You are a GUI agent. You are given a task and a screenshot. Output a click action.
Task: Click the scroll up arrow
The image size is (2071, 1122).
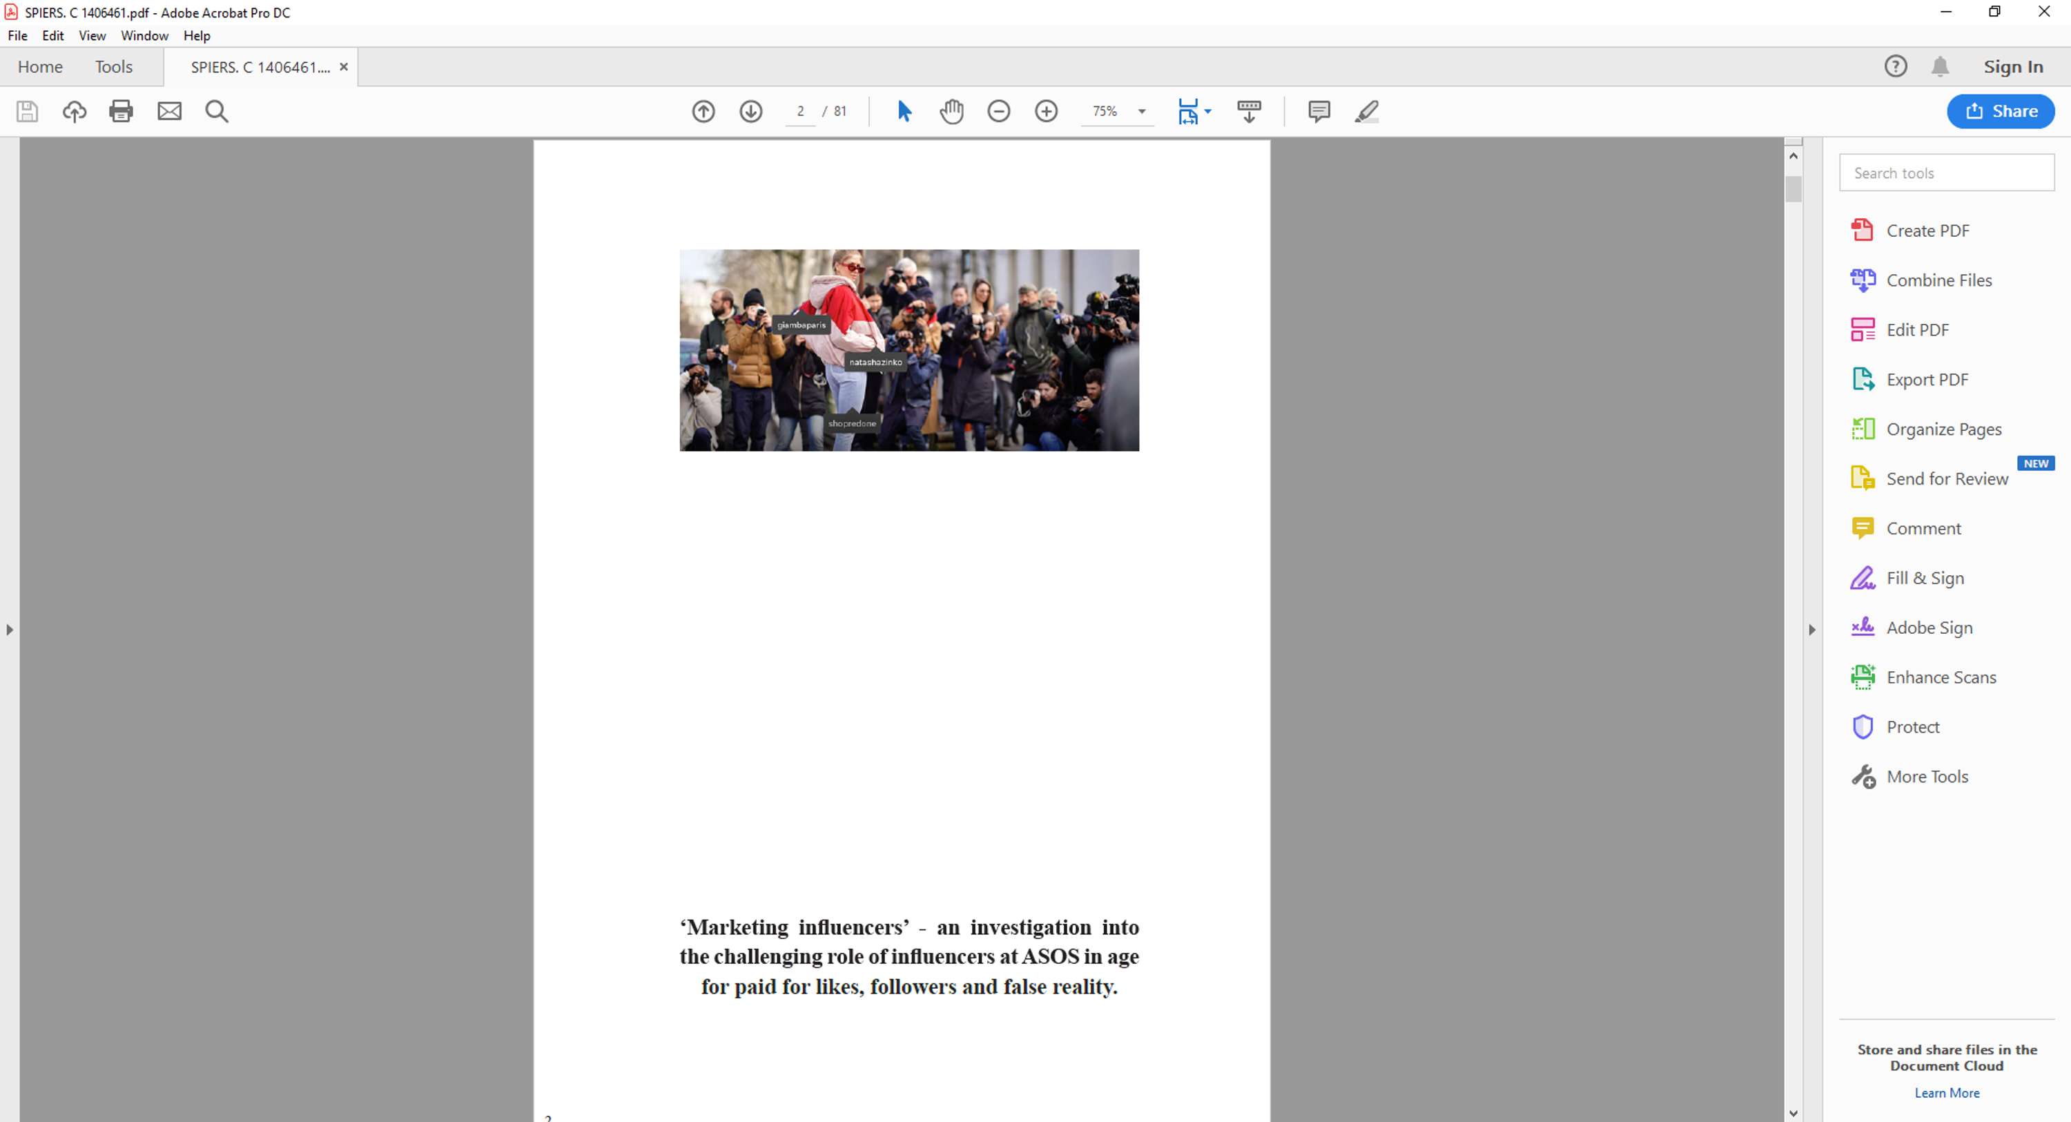pos(1793,156)
